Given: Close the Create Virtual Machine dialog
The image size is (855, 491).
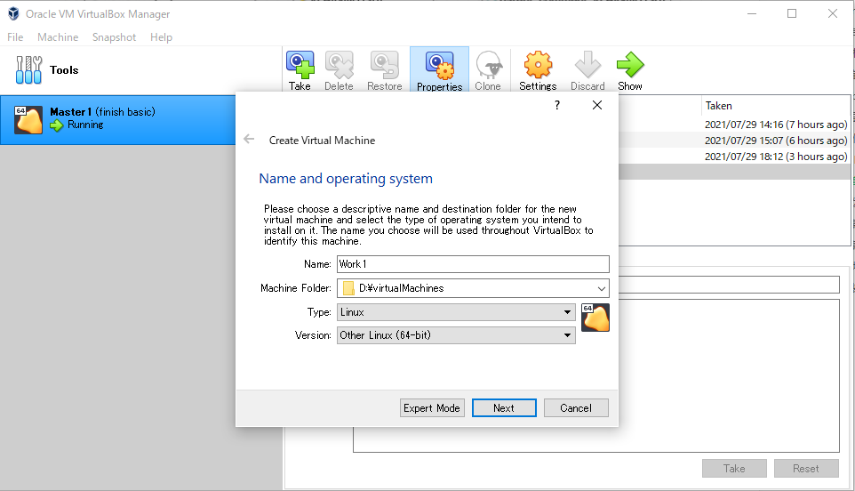Looking at the screenshot, I should coord(597,105).
